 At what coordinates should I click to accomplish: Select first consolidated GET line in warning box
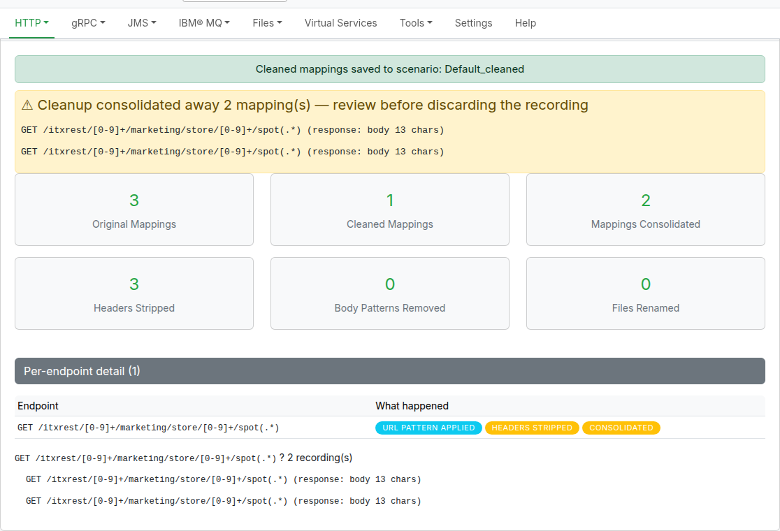tap(232, 130)
